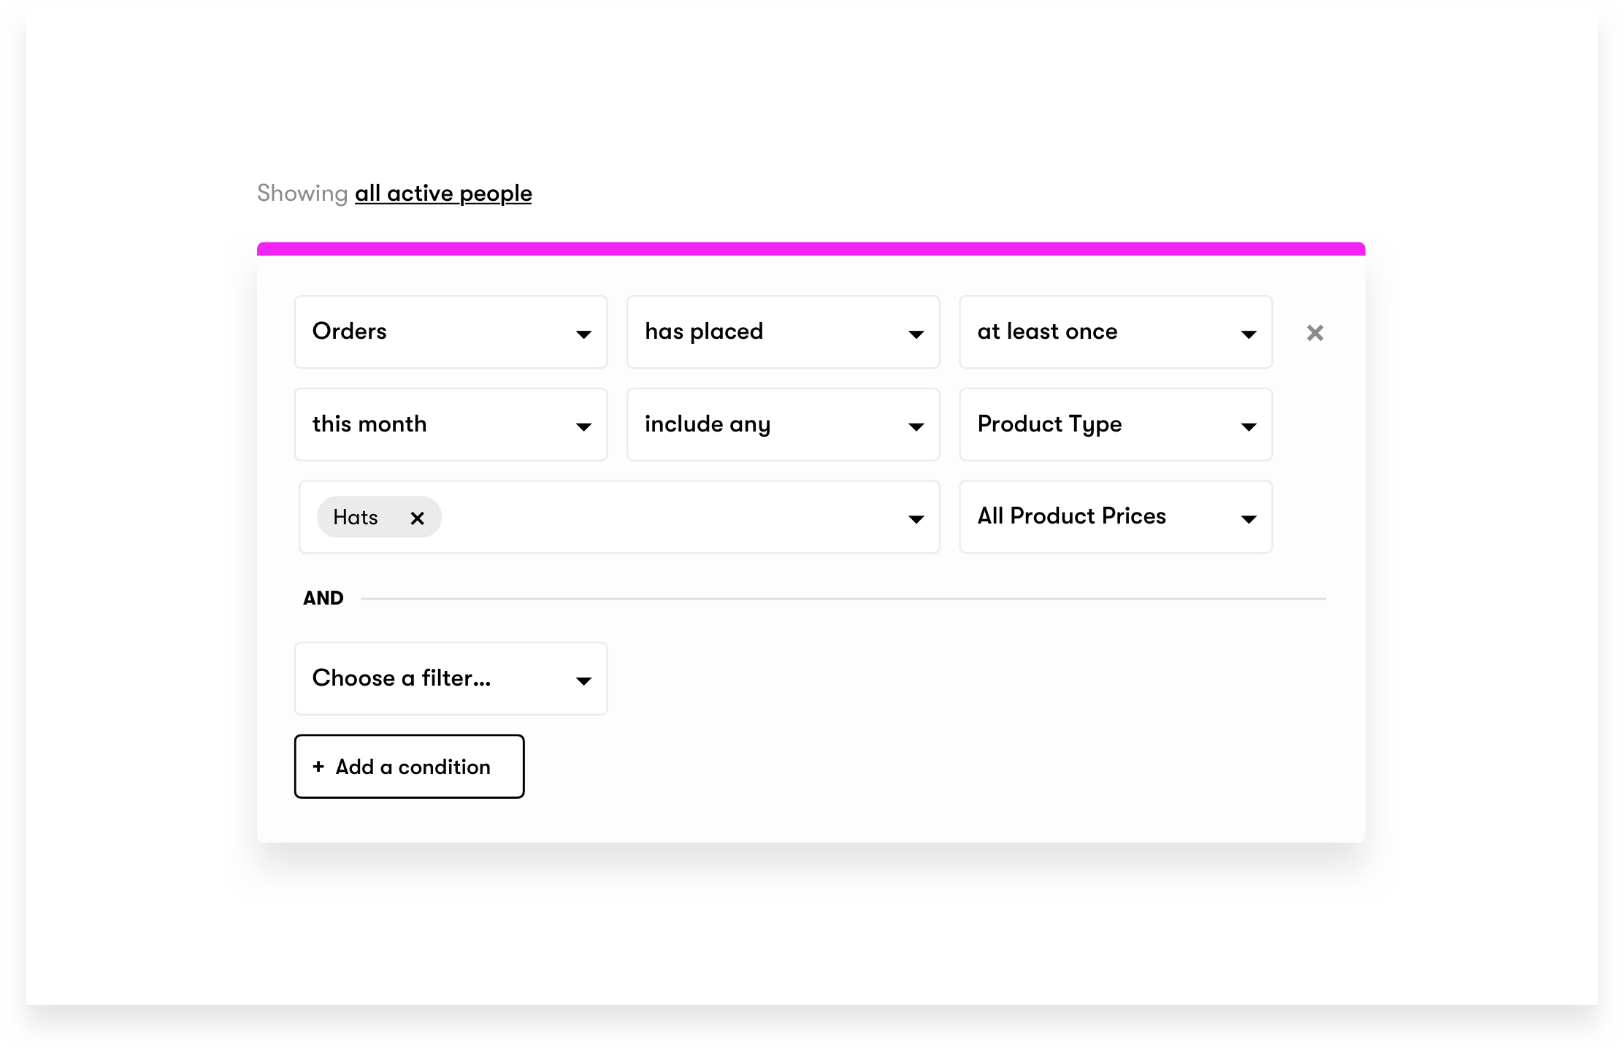
Task: Open the All Product Prices dropdown
Action: 1115,517
